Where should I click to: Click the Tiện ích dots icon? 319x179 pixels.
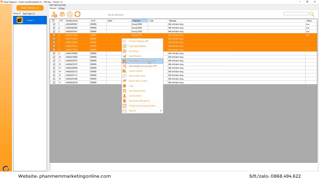[x=125, y=111]
